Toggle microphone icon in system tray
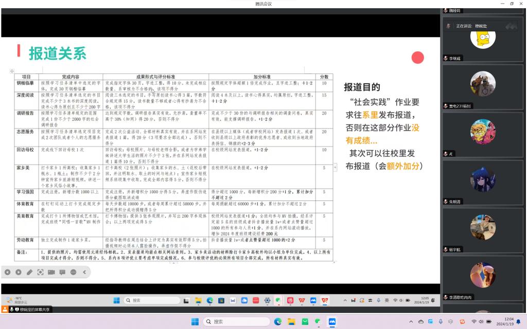The height and width of the screenshot is (329, 527). coord(441,321)
